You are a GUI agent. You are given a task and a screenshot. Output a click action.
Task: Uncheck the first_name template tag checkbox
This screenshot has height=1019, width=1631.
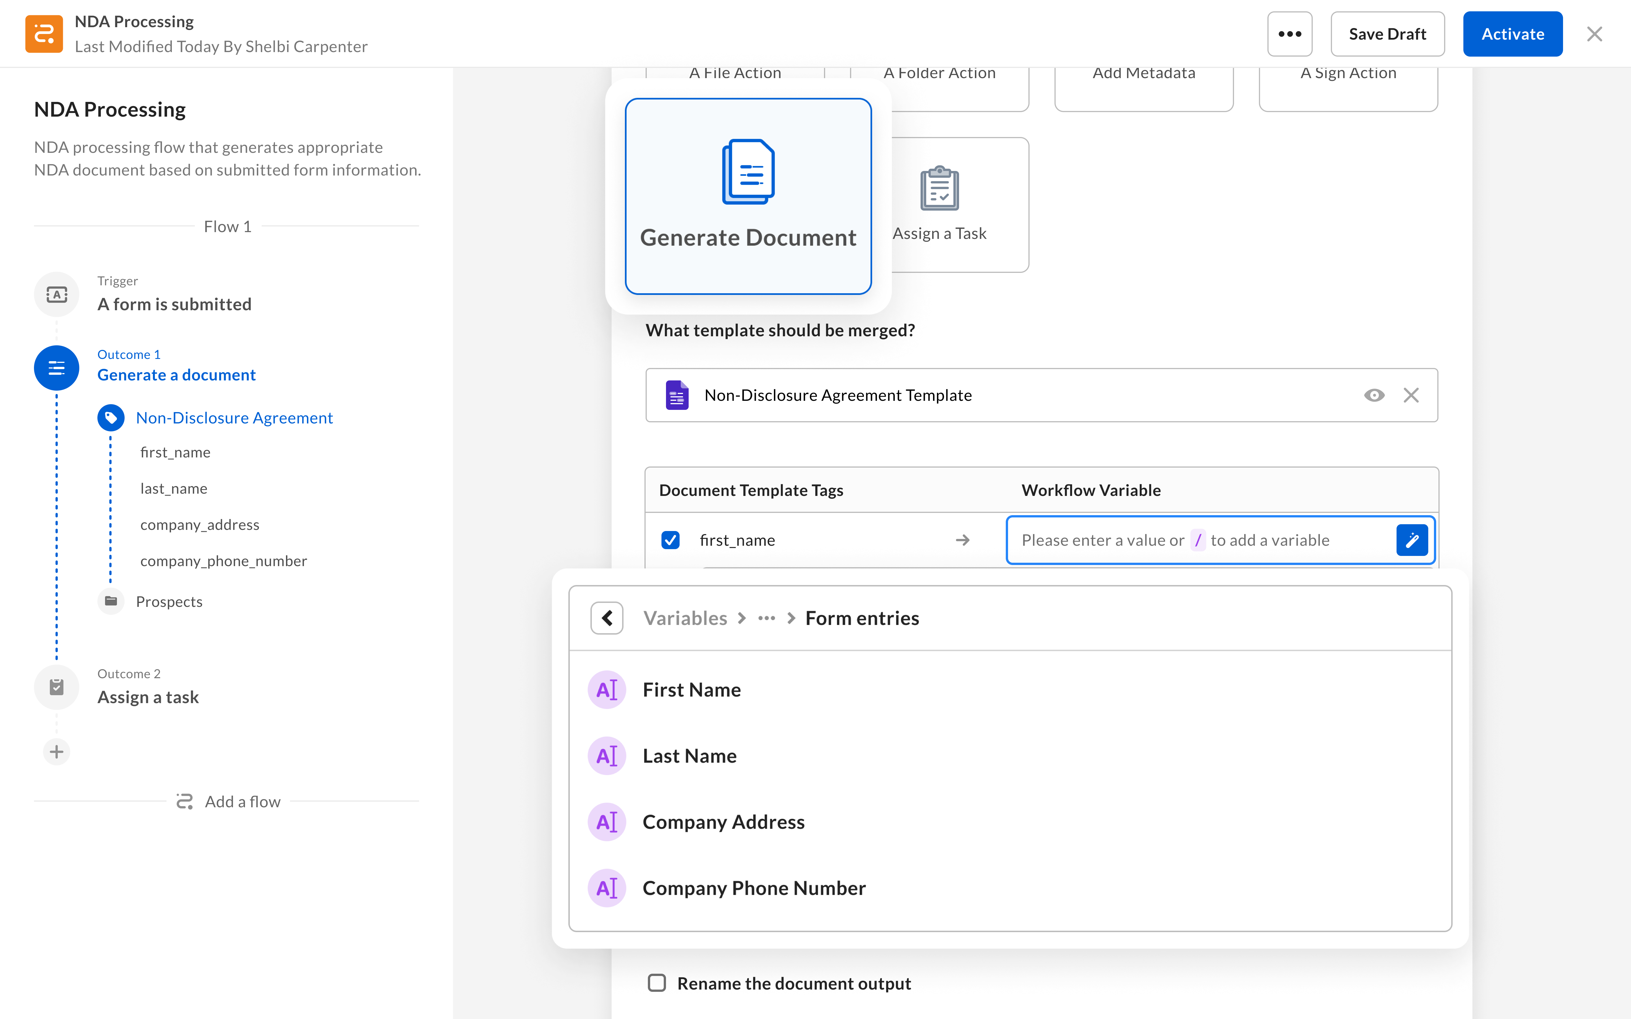coord(670,540)
